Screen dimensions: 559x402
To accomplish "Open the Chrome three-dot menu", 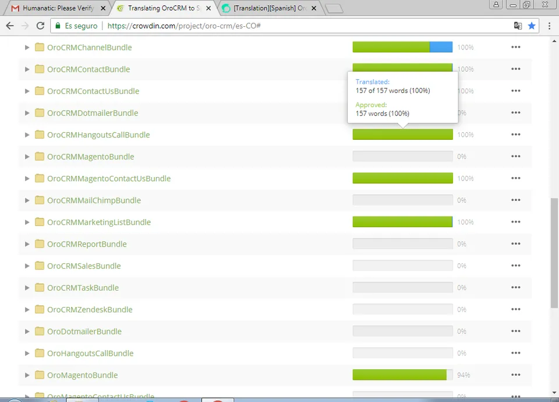I will click(x=549, y=26).
